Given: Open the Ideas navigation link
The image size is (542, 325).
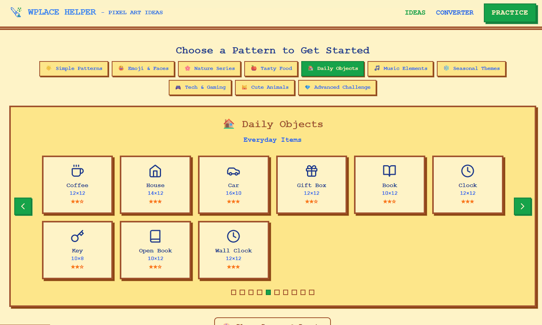Looking at the screenshot, I should pyautogui.click(x=415, y=12).
